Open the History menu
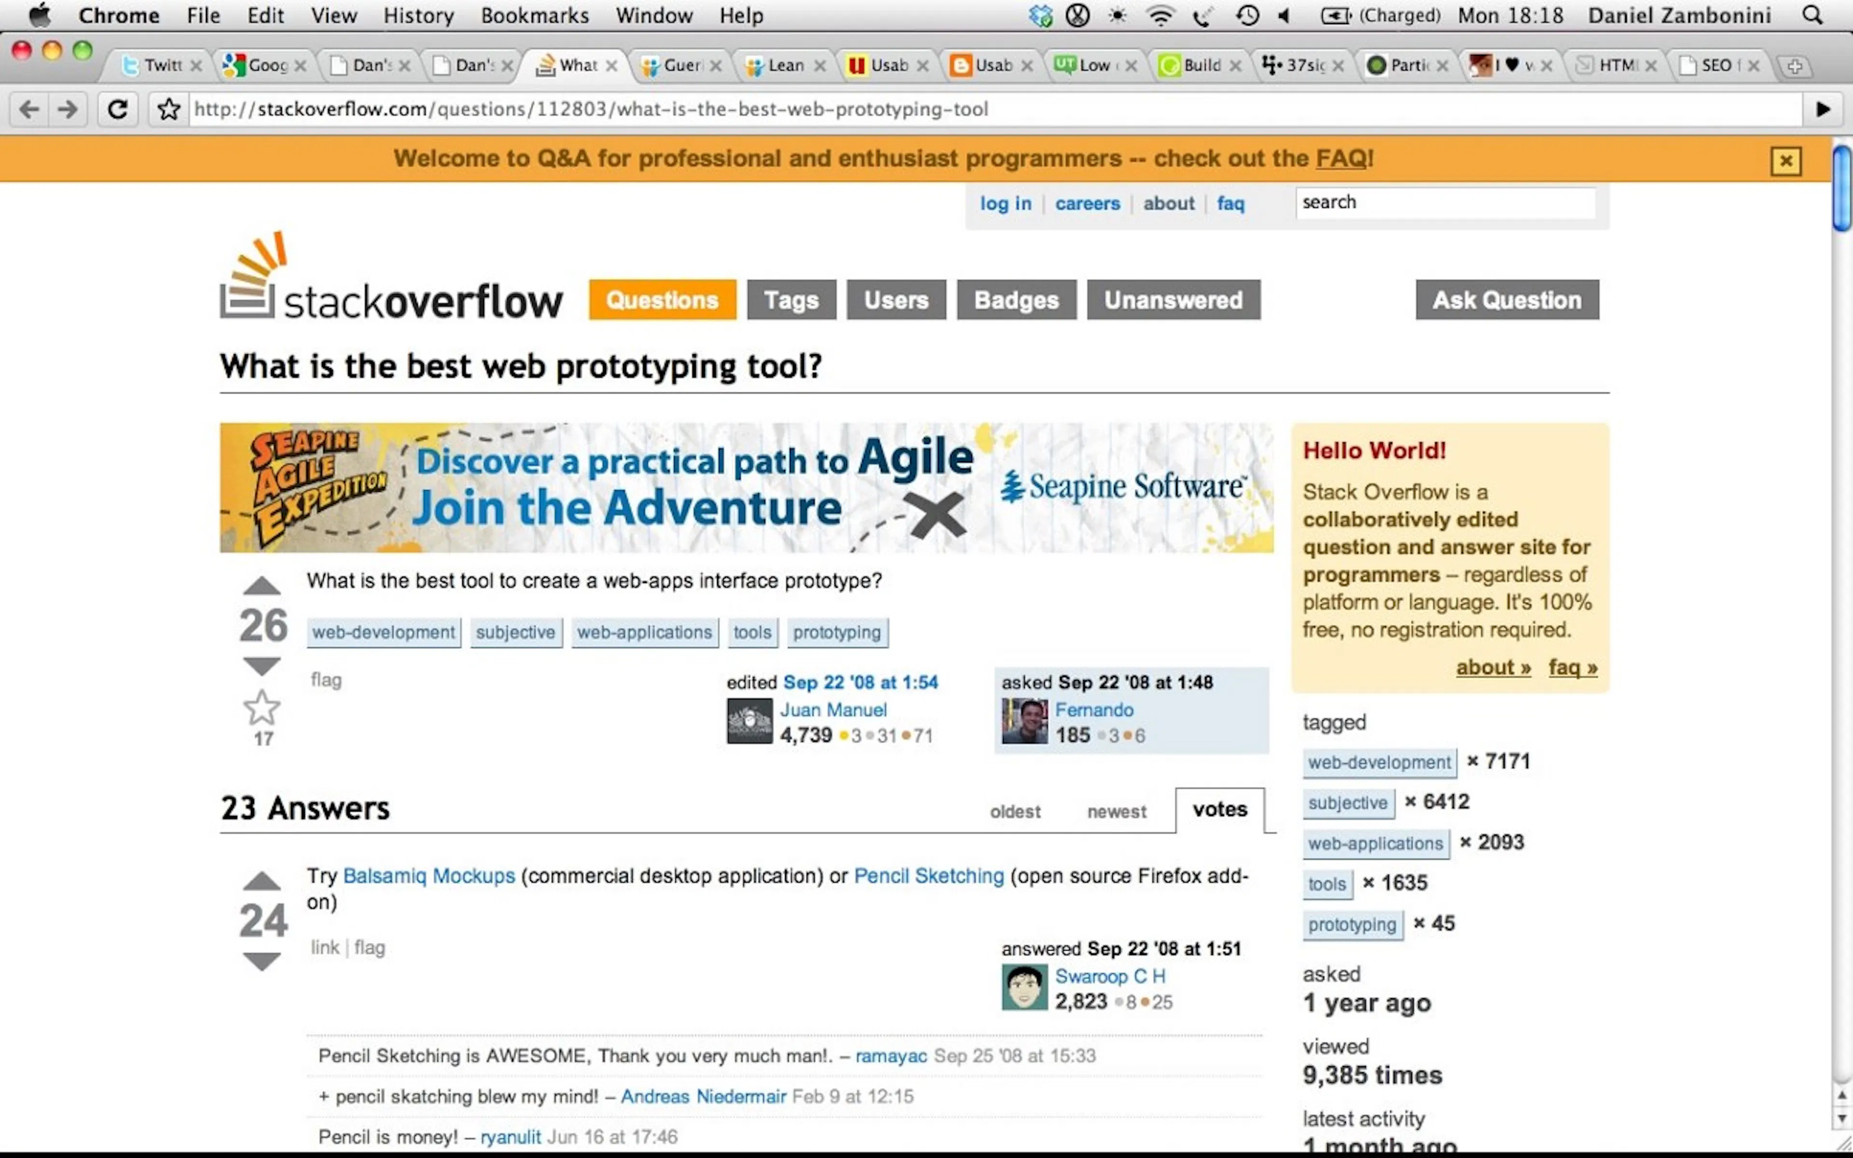Viewport: 1853px width, 1158px height. 418,15
